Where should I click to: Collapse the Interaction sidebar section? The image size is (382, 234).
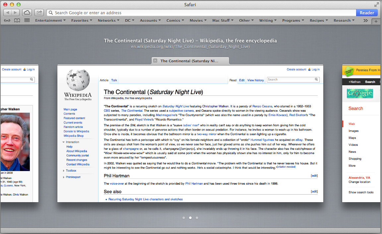[x=71, y=142]
